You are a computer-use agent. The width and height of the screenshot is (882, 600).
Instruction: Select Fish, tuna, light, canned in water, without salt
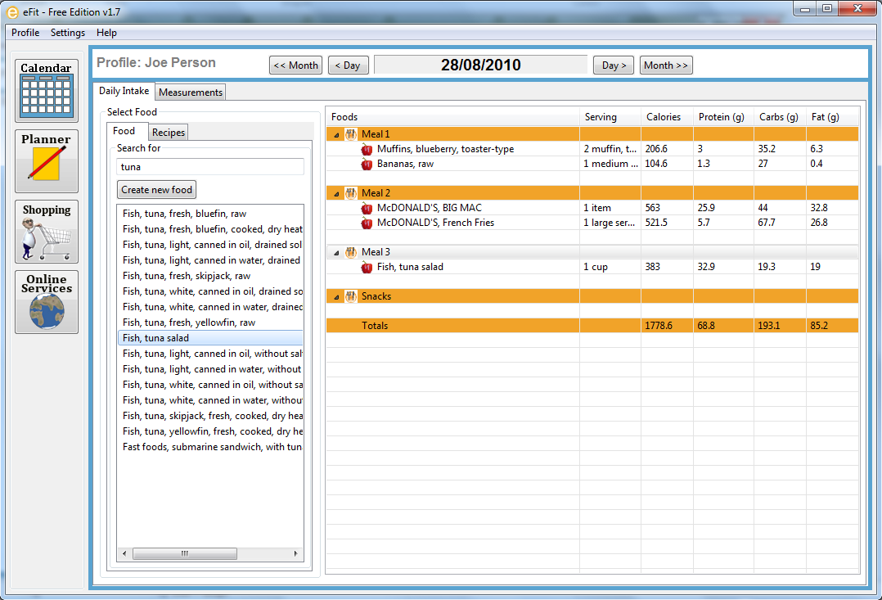[210, 369]
